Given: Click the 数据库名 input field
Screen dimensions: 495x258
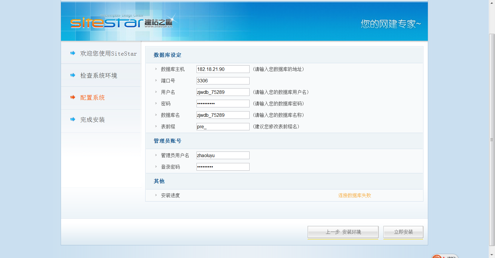Looking at the screenshot, I should 223,115.
